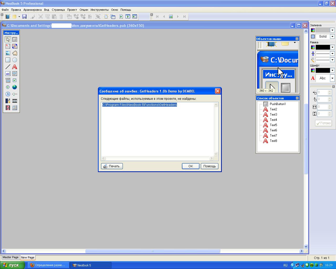The image size is (336, 269).
Task: Pick the combo box tool
Action: pyautogui.click(x=8, y=80)
